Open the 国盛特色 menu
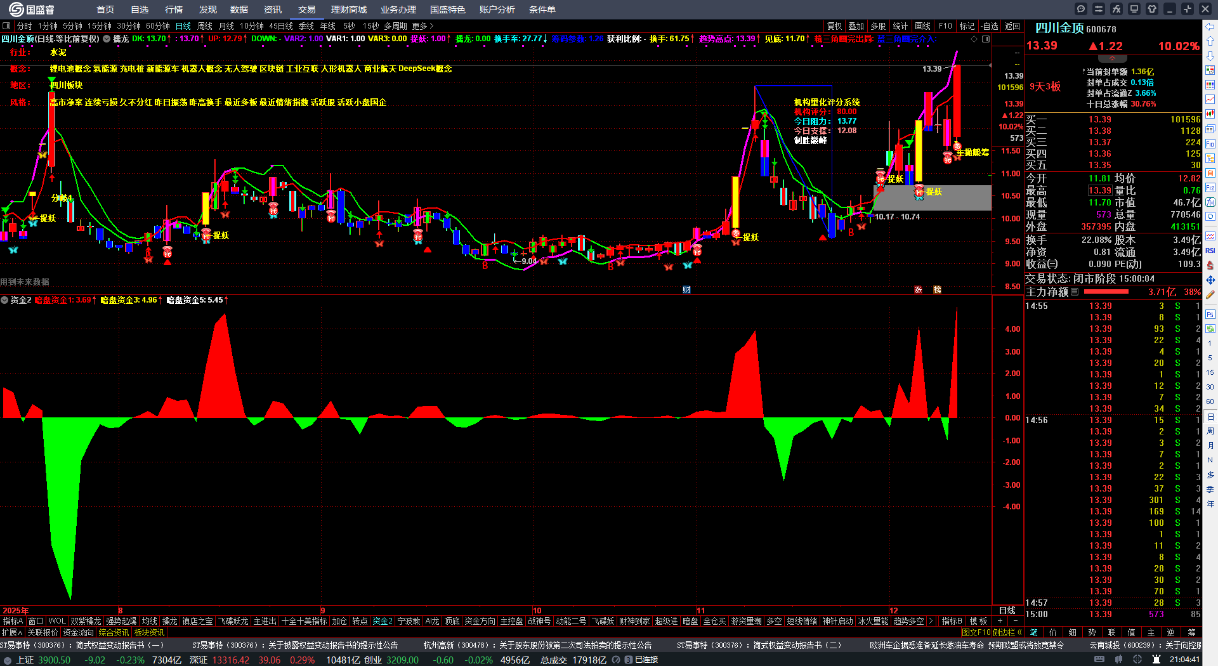The width and height of the screenshot is (1218, 666). (448, 10)
